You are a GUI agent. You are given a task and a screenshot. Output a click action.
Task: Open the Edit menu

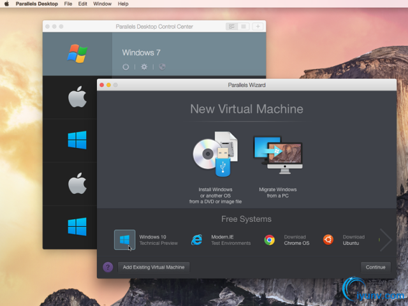click(83, 4)
